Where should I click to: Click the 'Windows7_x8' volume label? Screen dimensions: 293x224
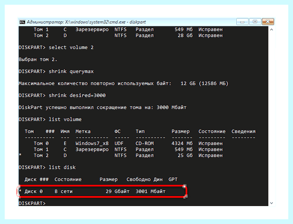pos(92,144)
